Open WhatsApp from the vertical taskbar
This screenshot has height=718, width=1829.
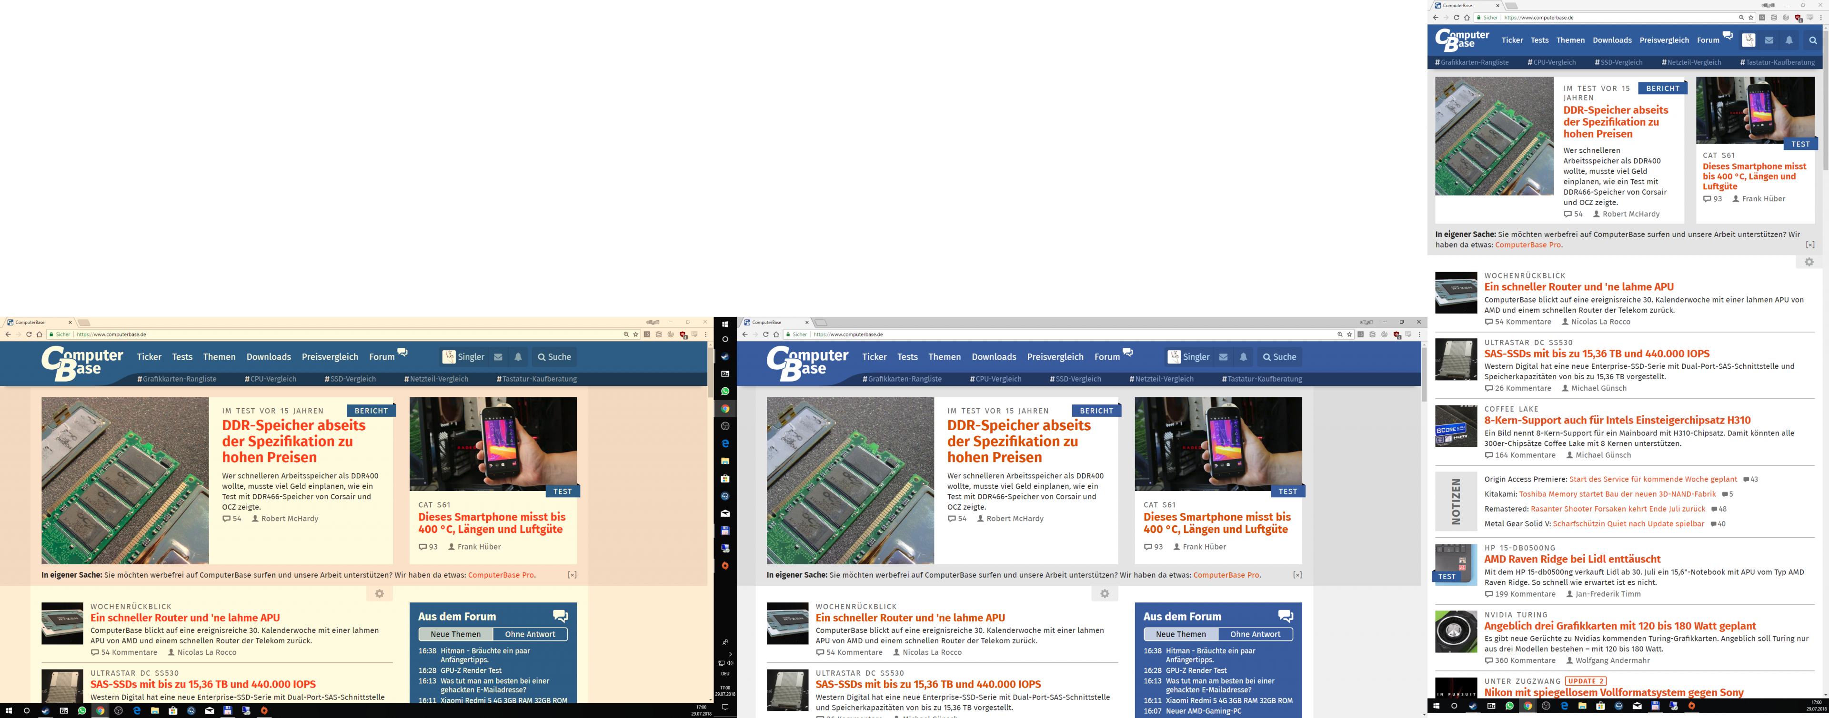(x=725, y=392)
